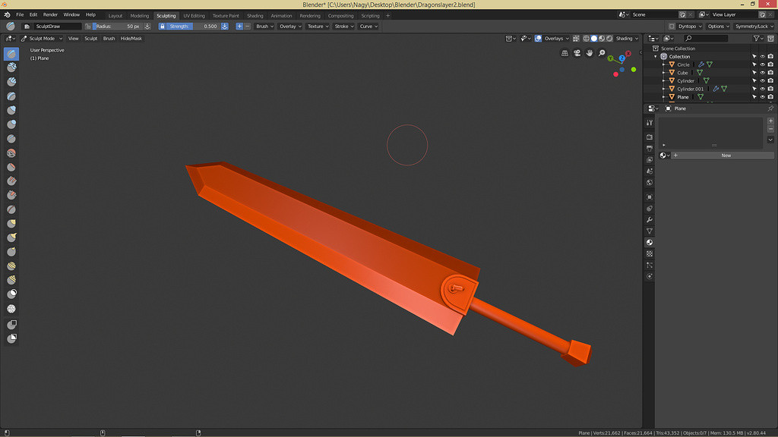Select the Clay brush in toolbar
Viewport: 778px width, 437px height.
[x=11, y=68]
